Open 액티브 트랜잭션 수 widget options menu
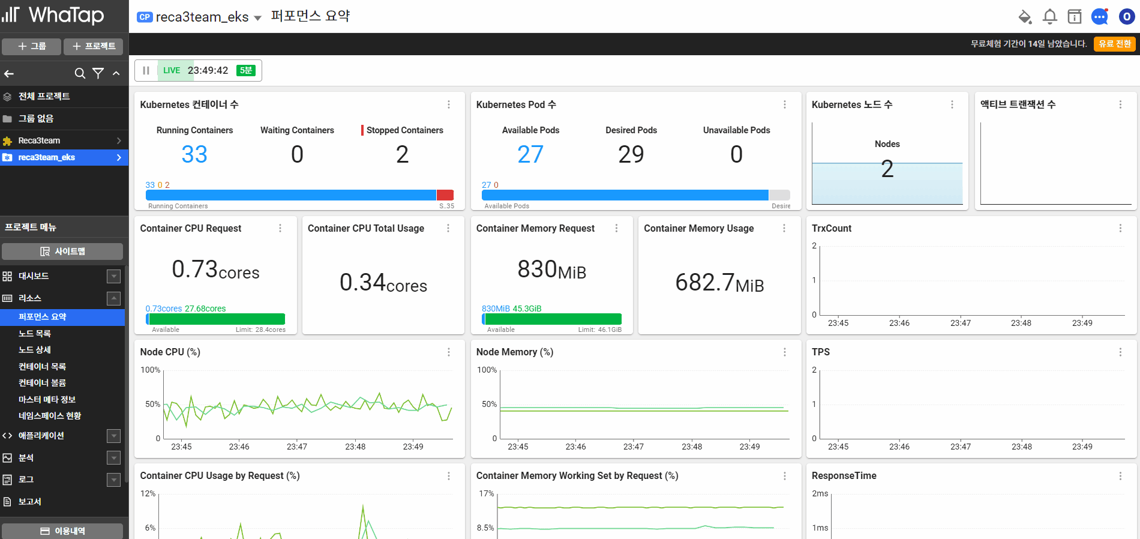This screenshot has height=539, width=1140. [x=1120, y=104]
